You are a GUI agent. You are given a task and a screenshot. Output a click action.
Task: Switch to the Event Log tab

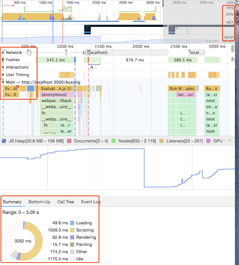[x=91, y=202]
